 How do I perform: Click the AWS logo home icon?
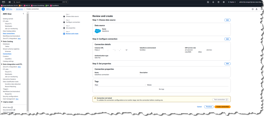tap(4, 2)
